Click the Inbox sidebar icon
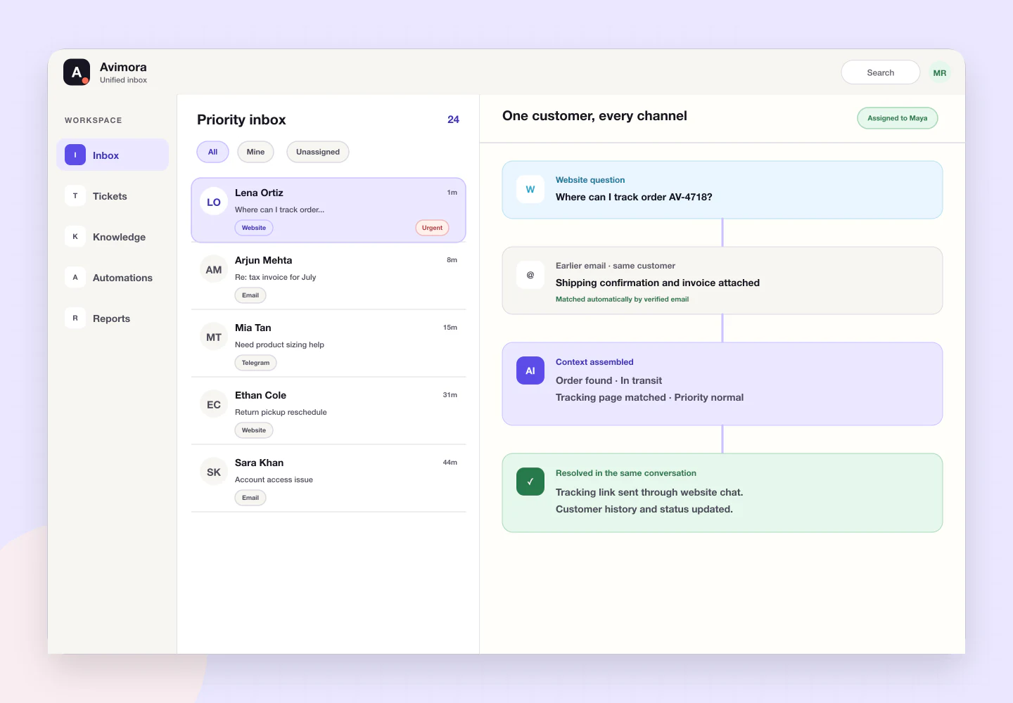The width and height of the screenshot is (1013, 703). tap(75, 155)
